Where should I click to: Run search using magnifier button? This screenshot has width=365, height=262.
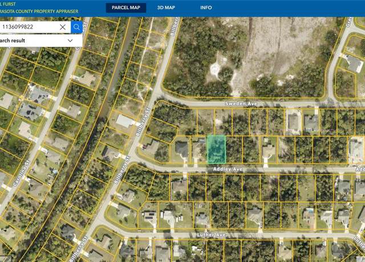click(x=76, y=27)
